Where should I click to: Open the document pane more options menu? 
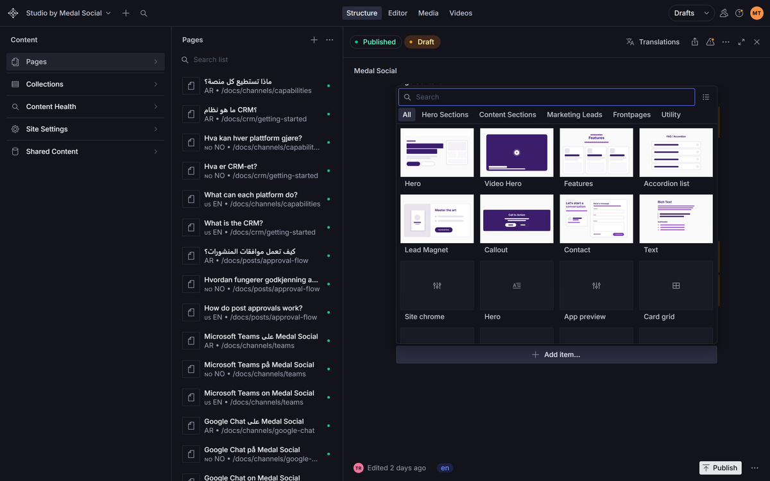click(726, 42)
